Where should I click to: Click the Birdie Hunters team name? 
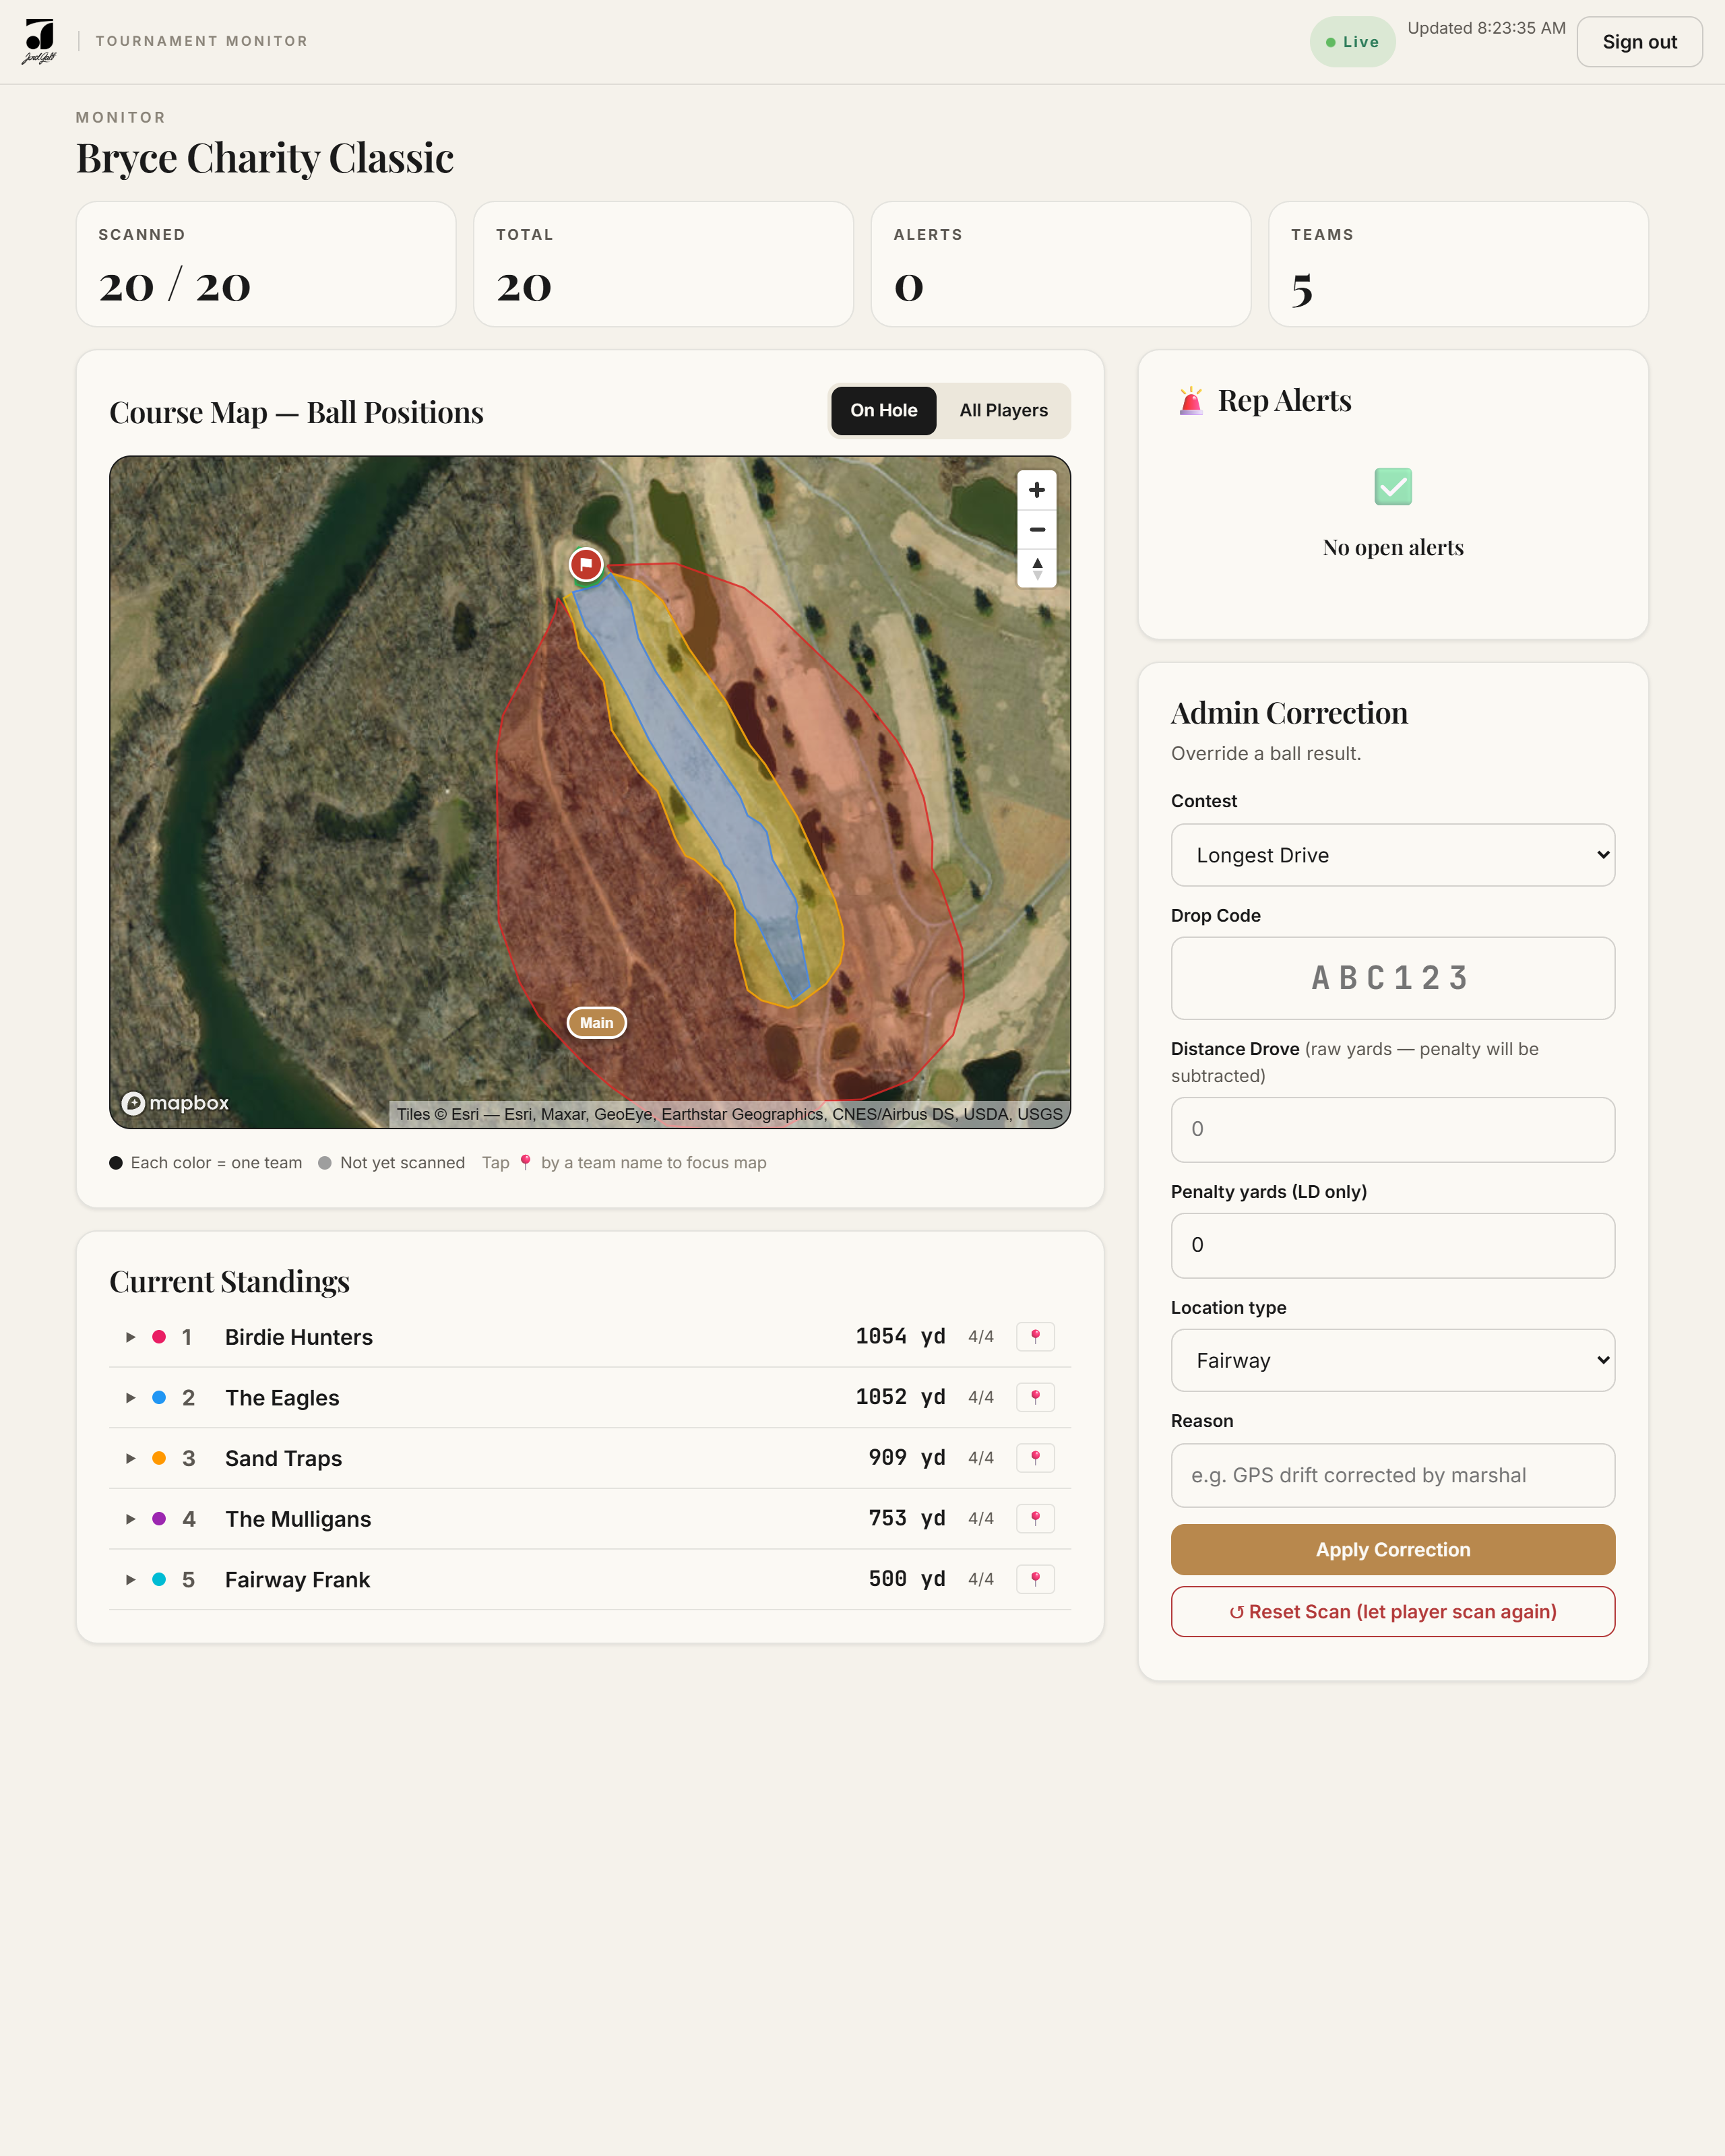[x=298, y=1337]
